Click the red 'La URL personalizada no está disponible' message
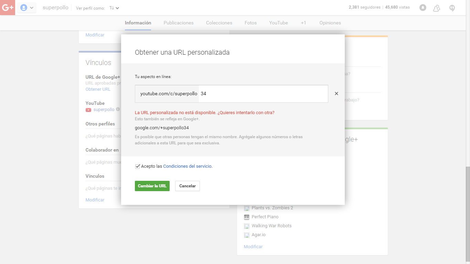 click(205, 113)
